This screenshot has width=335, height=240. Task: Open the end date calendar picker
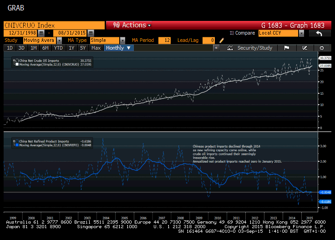click(91, 33)
